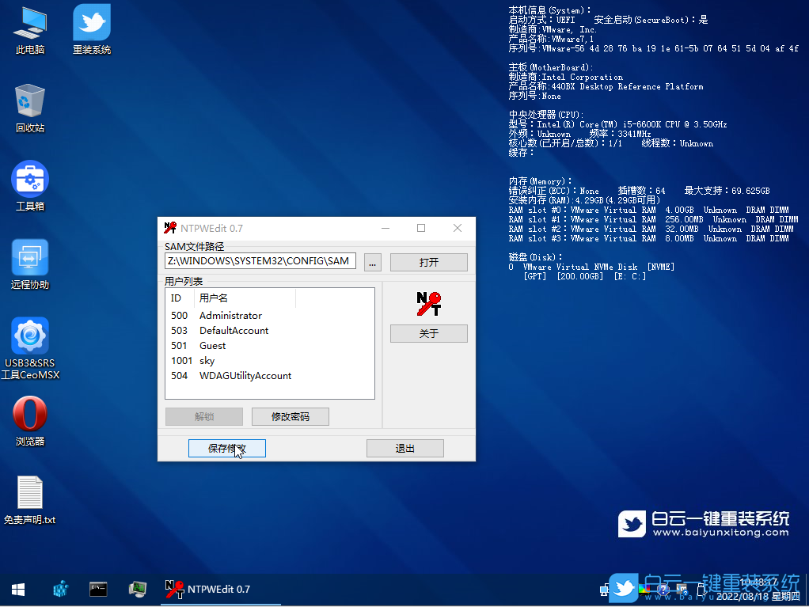Click the browse '...' button

pos(374,262)
